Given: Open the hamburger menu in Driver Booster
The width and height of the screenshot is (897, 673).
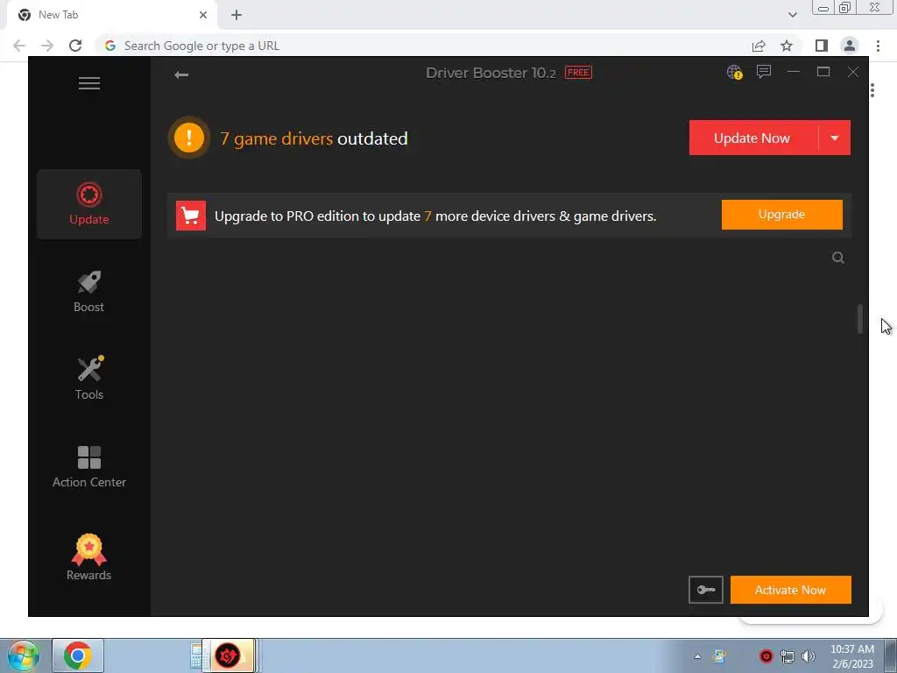Looking at the screenshot, I should [x=89, y=83].
